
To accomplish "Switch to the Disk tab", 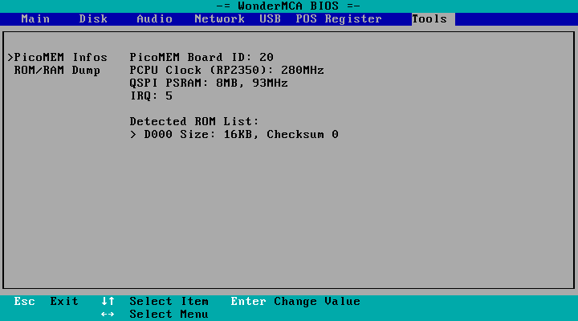I will 93,18.
